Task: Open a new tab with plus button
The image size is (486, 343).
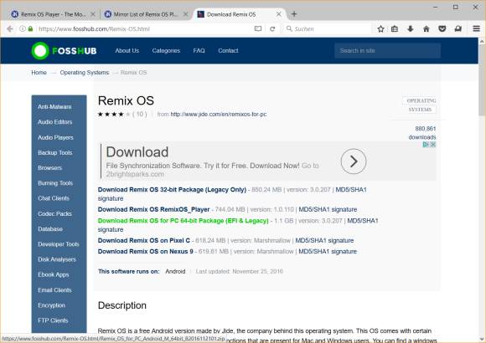Action: click(294, 14)
